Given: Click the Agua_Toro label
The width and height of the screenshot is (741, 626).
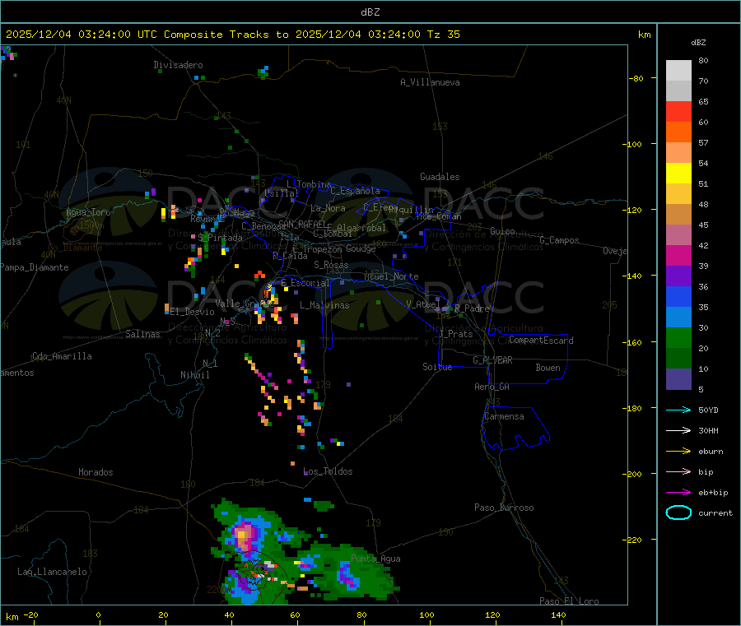Looking at the screenshot, I should 89,212.
